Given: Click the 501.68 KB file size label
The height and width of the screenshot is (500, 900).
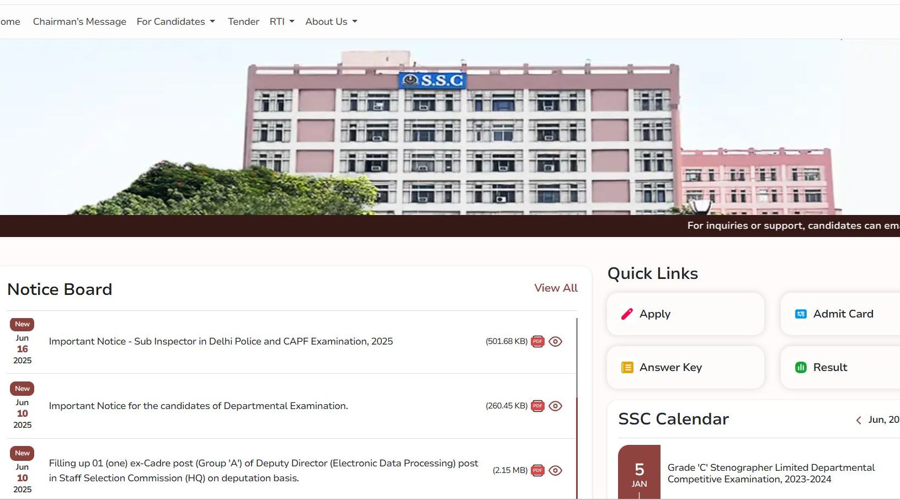Looking at the screenshot, I should (507, 341).
